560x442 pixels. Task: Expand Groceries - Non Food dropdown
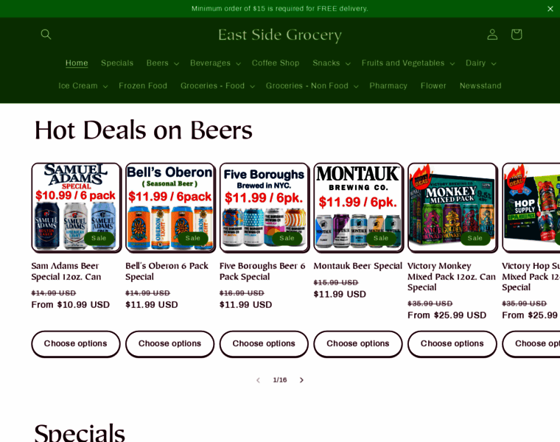click(312, 85)
